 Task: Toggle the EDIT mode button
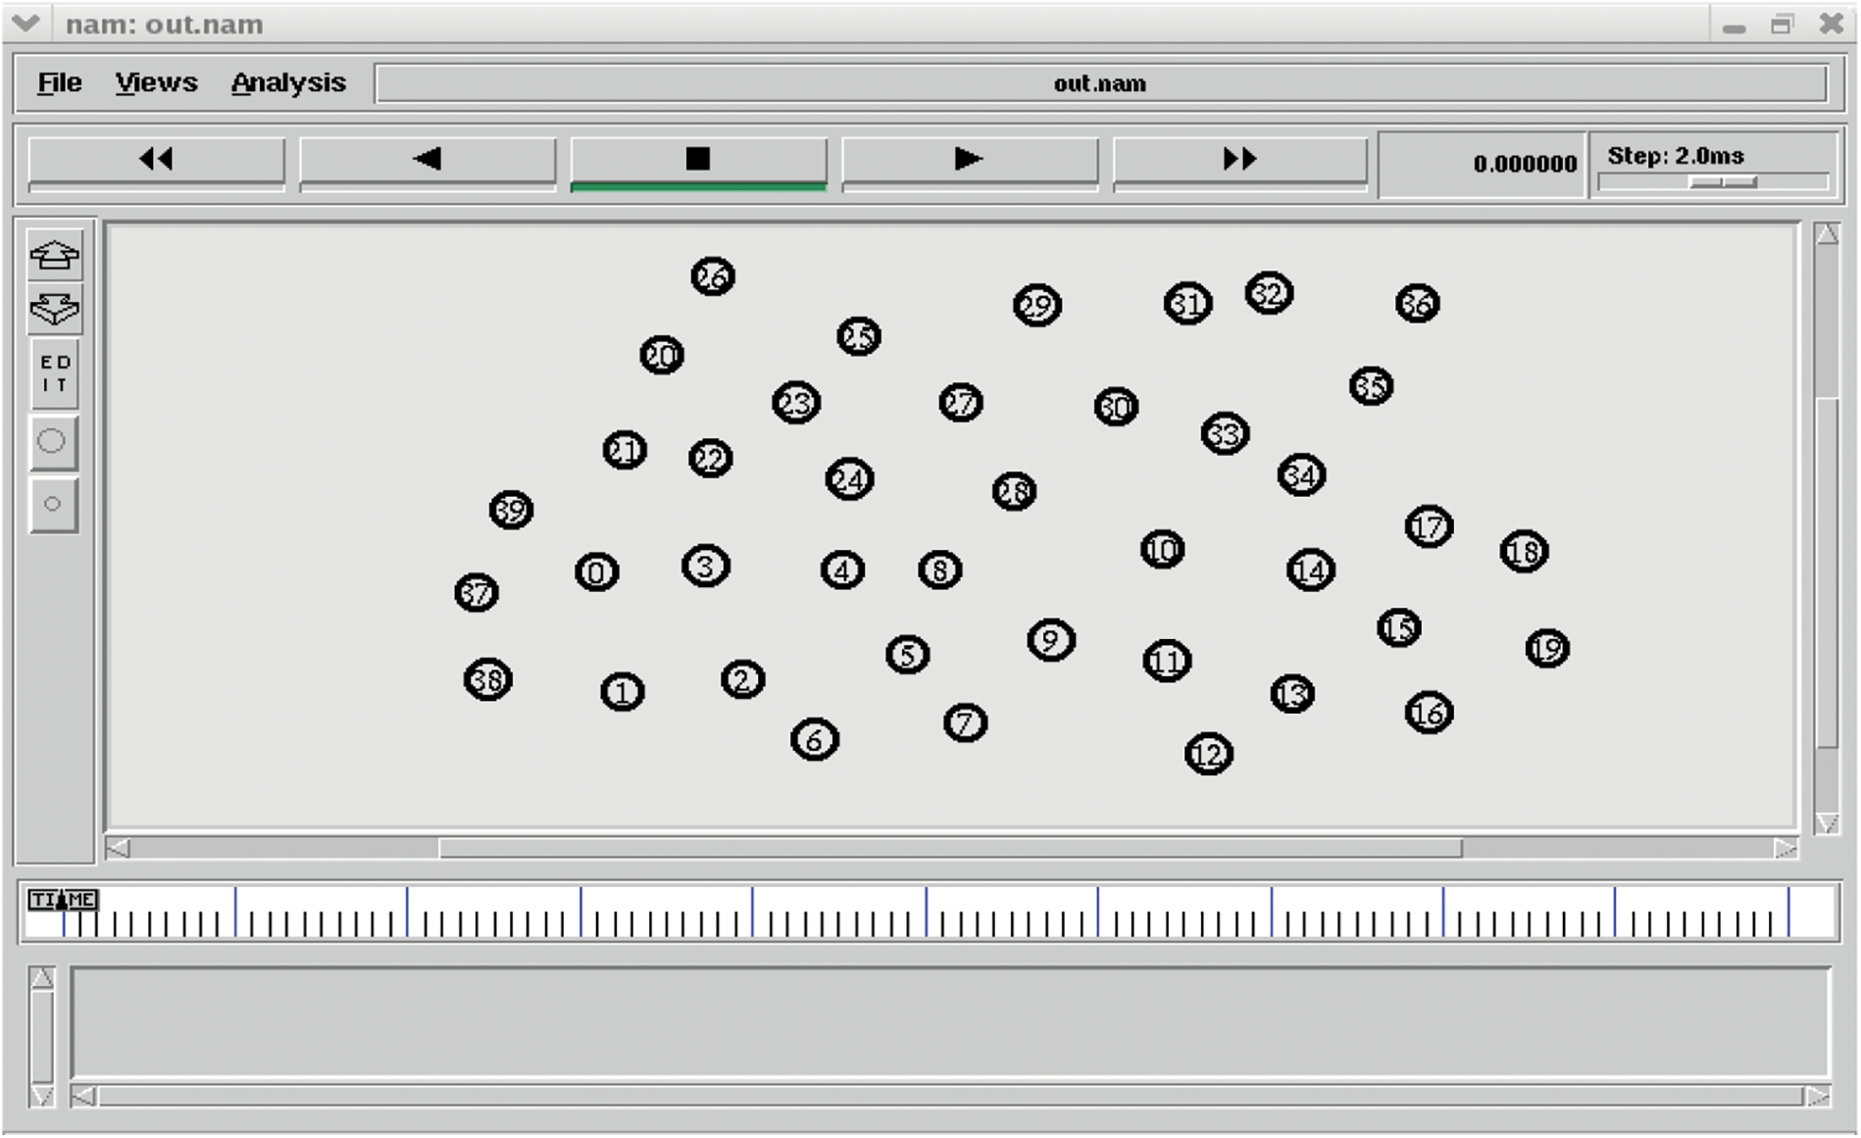click(54, 373)
